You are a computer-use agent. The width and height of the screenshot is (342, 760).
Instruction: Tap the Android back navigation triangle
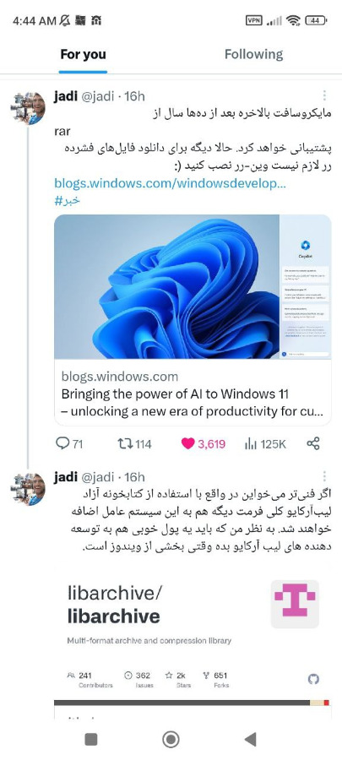click(x=251, y=739)
